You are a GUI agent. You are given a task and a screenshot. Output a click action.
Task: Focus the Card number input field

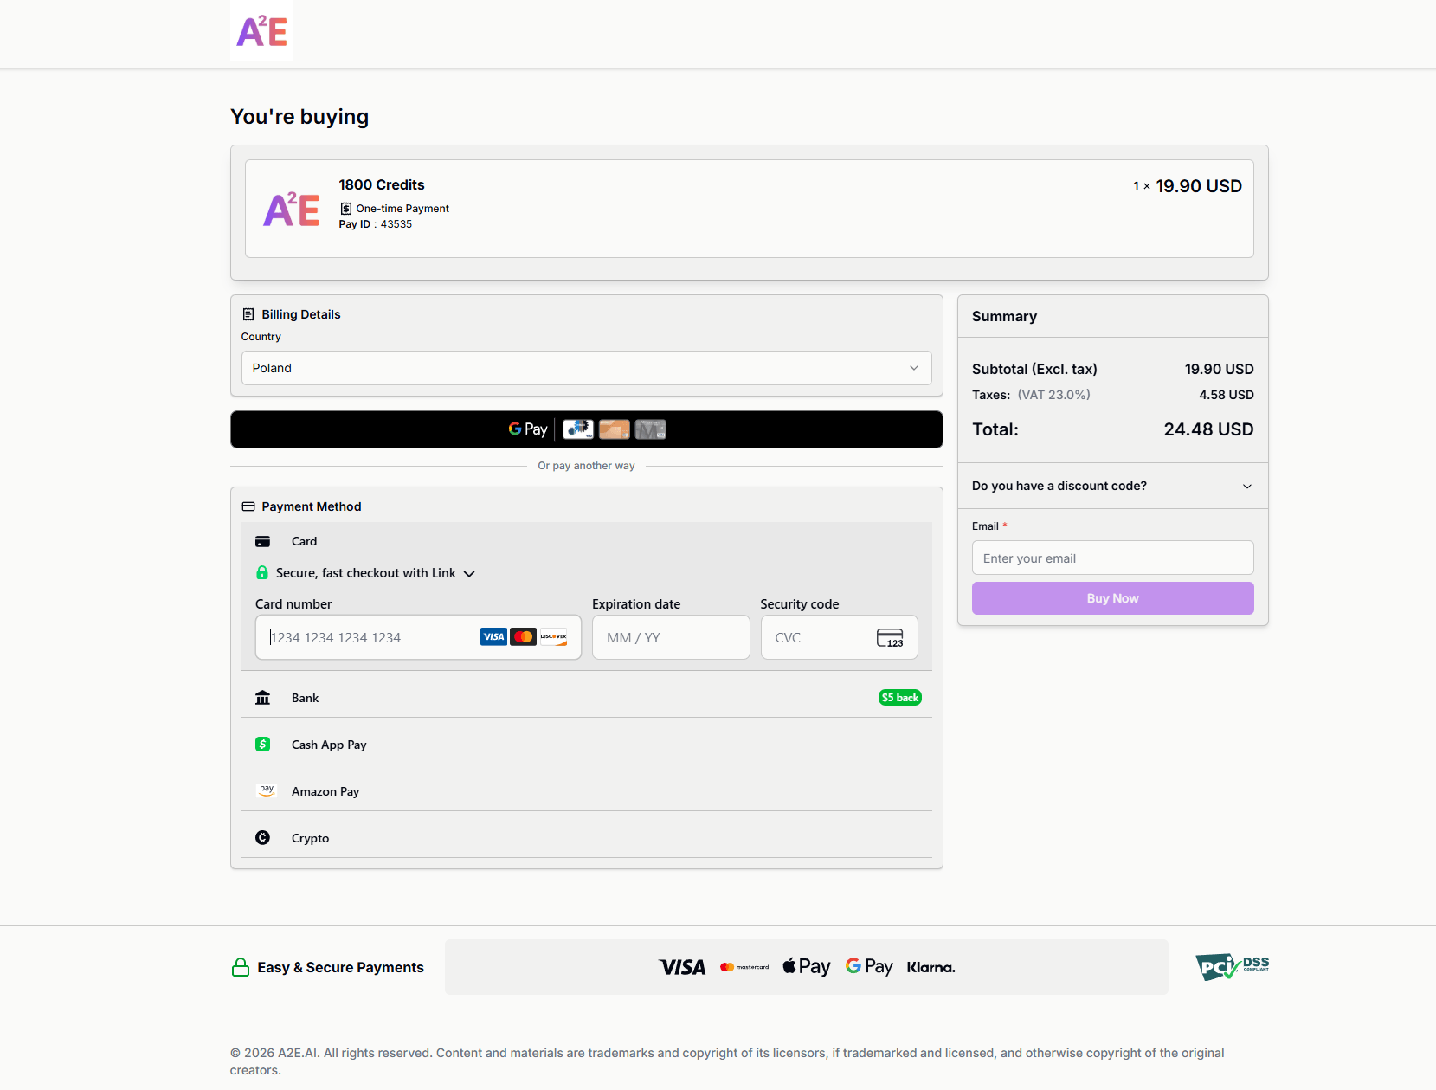pos(418,637)
